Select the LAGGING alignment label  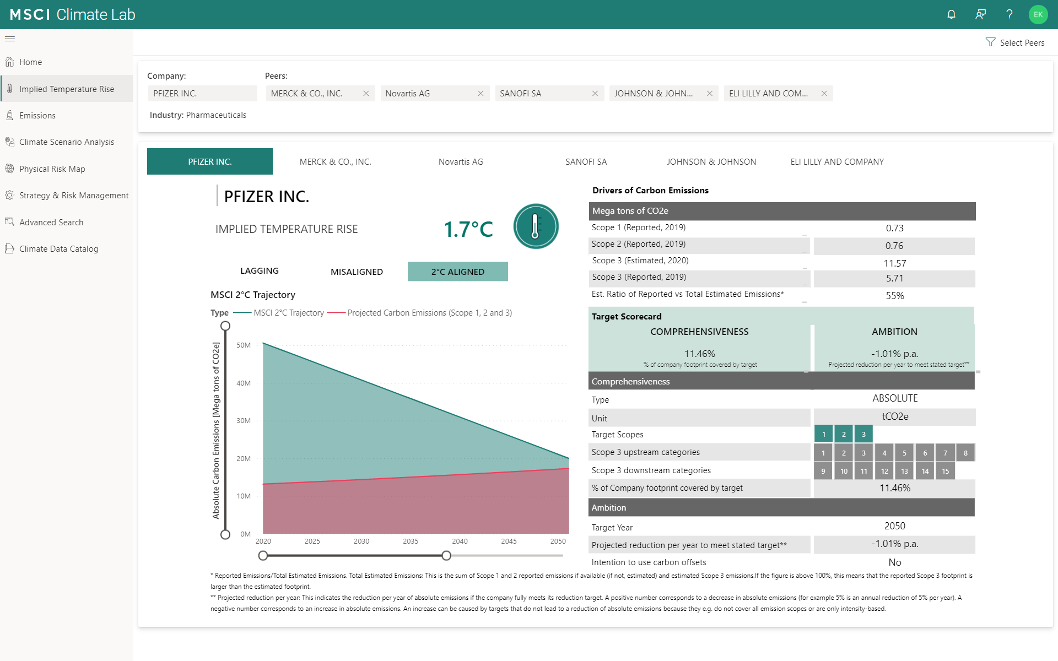coord(260,271)
